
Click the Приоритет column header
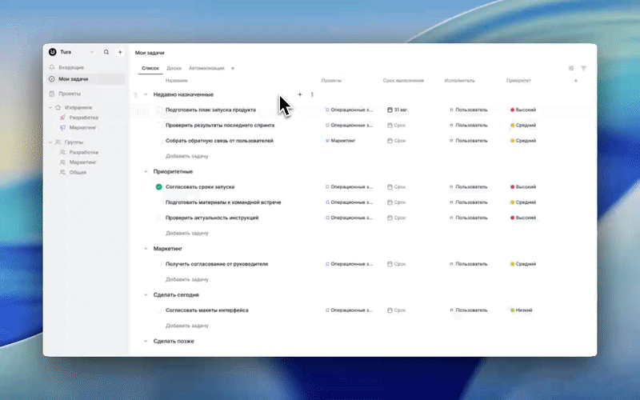tap(518, 81)
